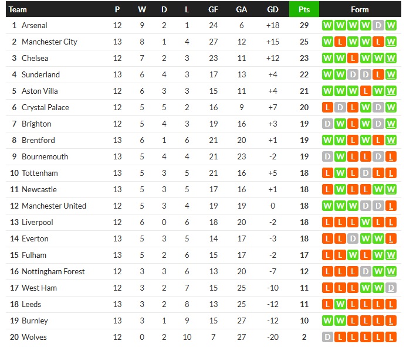Image resolution: width=413 pixels, height=351 pixels.
Task: Click the Team column header
Action: tap(18, 9)
